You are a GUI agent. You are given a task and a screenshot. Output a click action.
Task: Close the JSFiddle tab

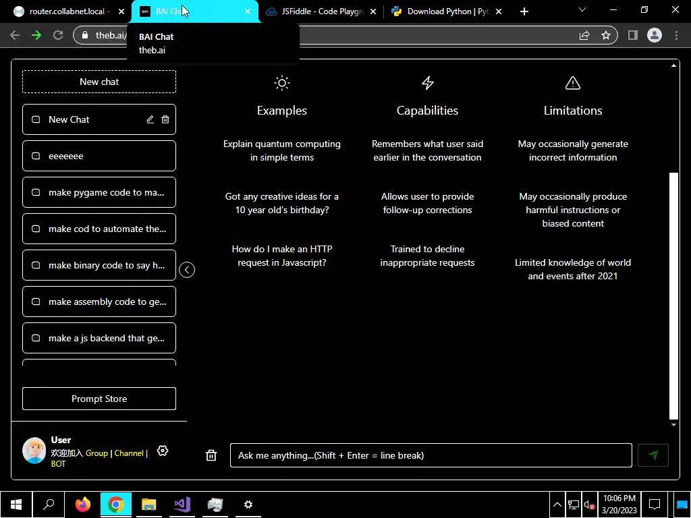(x=373, y=11)
